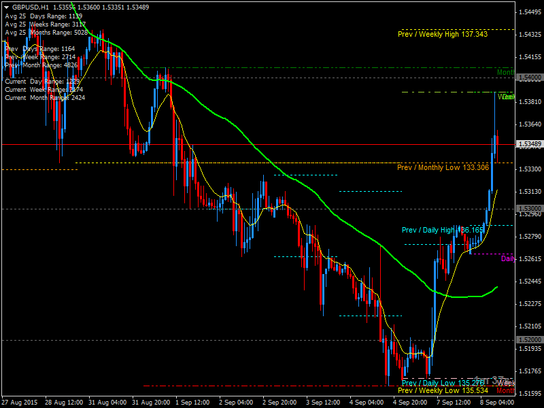Select the 27 Aug 2015 date on time axis

tap(19, 403)
